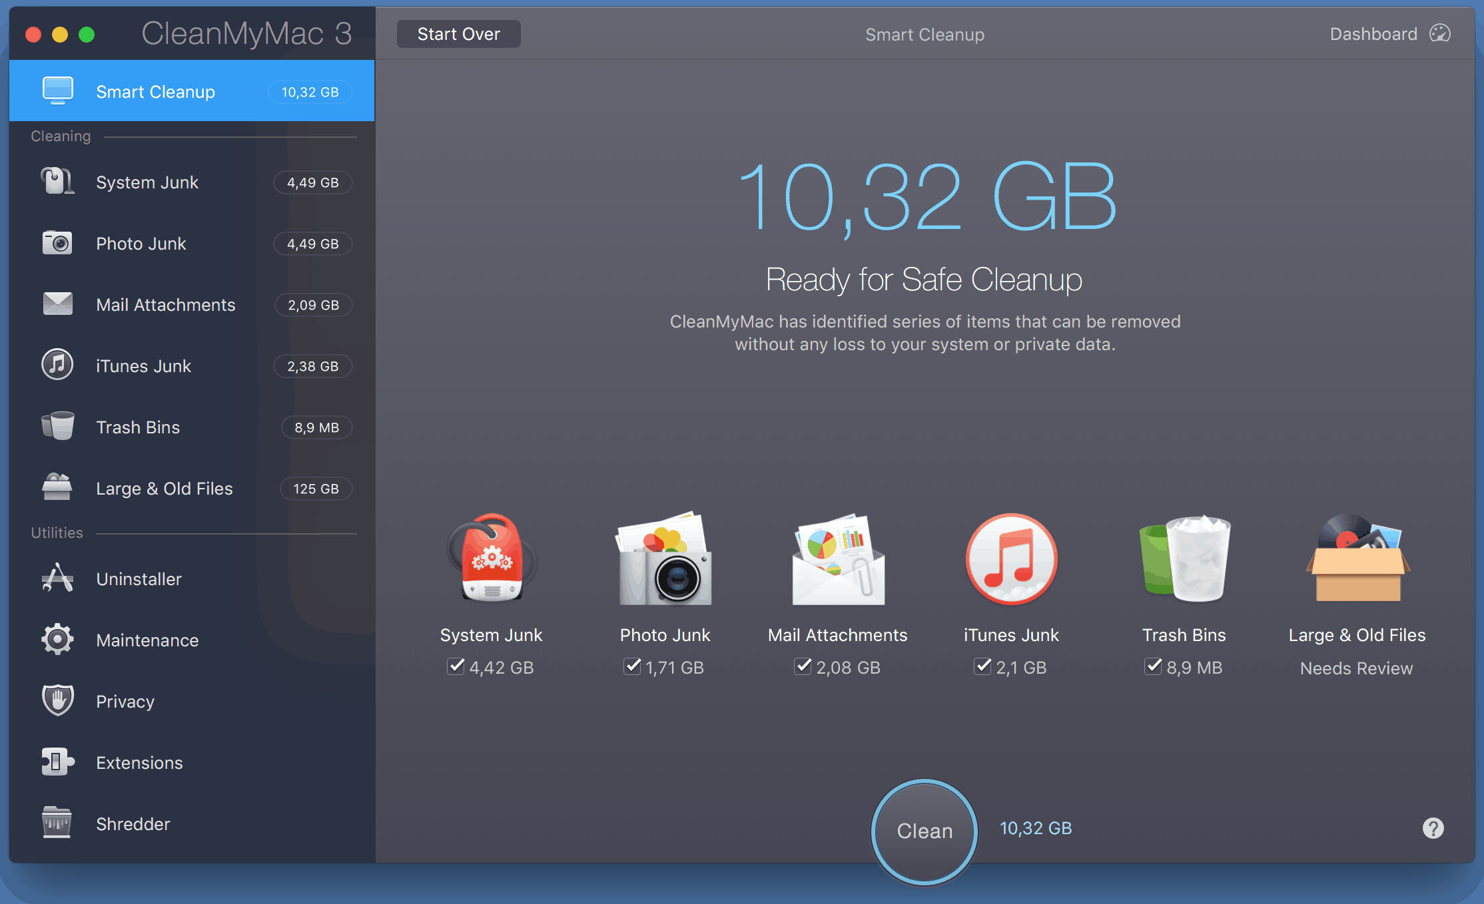The width and height of the screenshot is (1484, 904).
Task: Uncheck the iTunes Junk 2,1 GB checkbox
Action: pyautogui.click(x=982, y=666)
